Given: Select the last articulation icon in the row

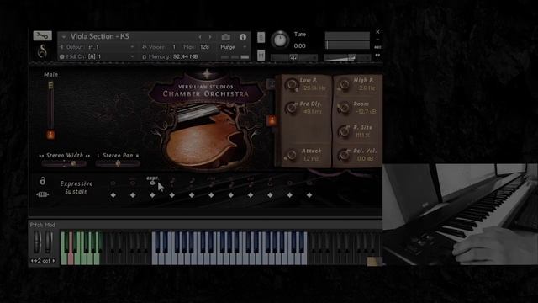Looking at the screenshot, I should (x=309, y=183).
